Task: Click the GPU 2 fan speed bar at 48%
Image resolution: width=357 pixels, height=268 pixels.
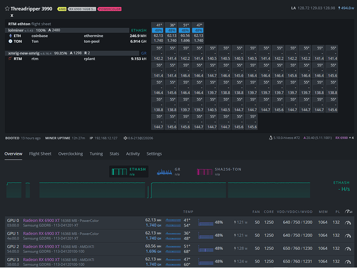Action: pyautogui.click(x=206, y=249)
